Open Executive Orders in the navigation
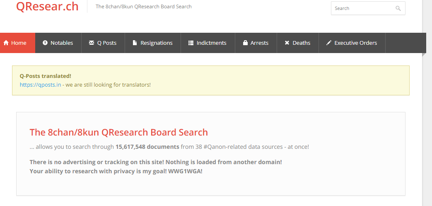 pos(352,43)
